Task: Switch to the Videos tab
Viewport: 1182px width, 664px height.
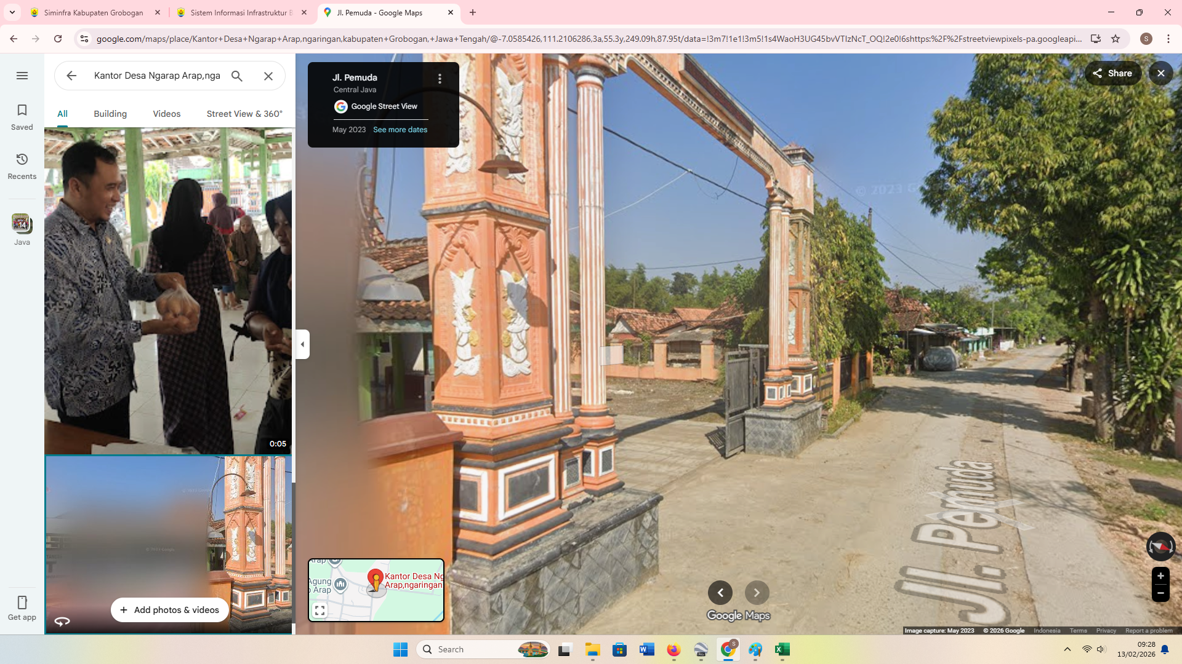Action: point(167,114)
